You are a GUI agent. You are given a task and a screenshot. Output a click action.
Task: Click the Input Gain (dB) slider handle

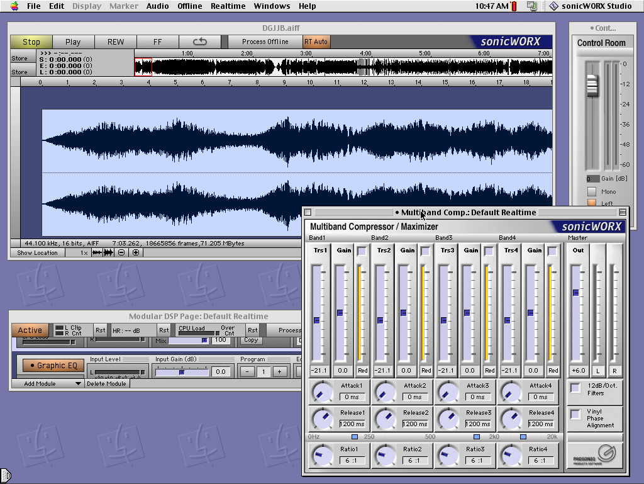(182, 372)
